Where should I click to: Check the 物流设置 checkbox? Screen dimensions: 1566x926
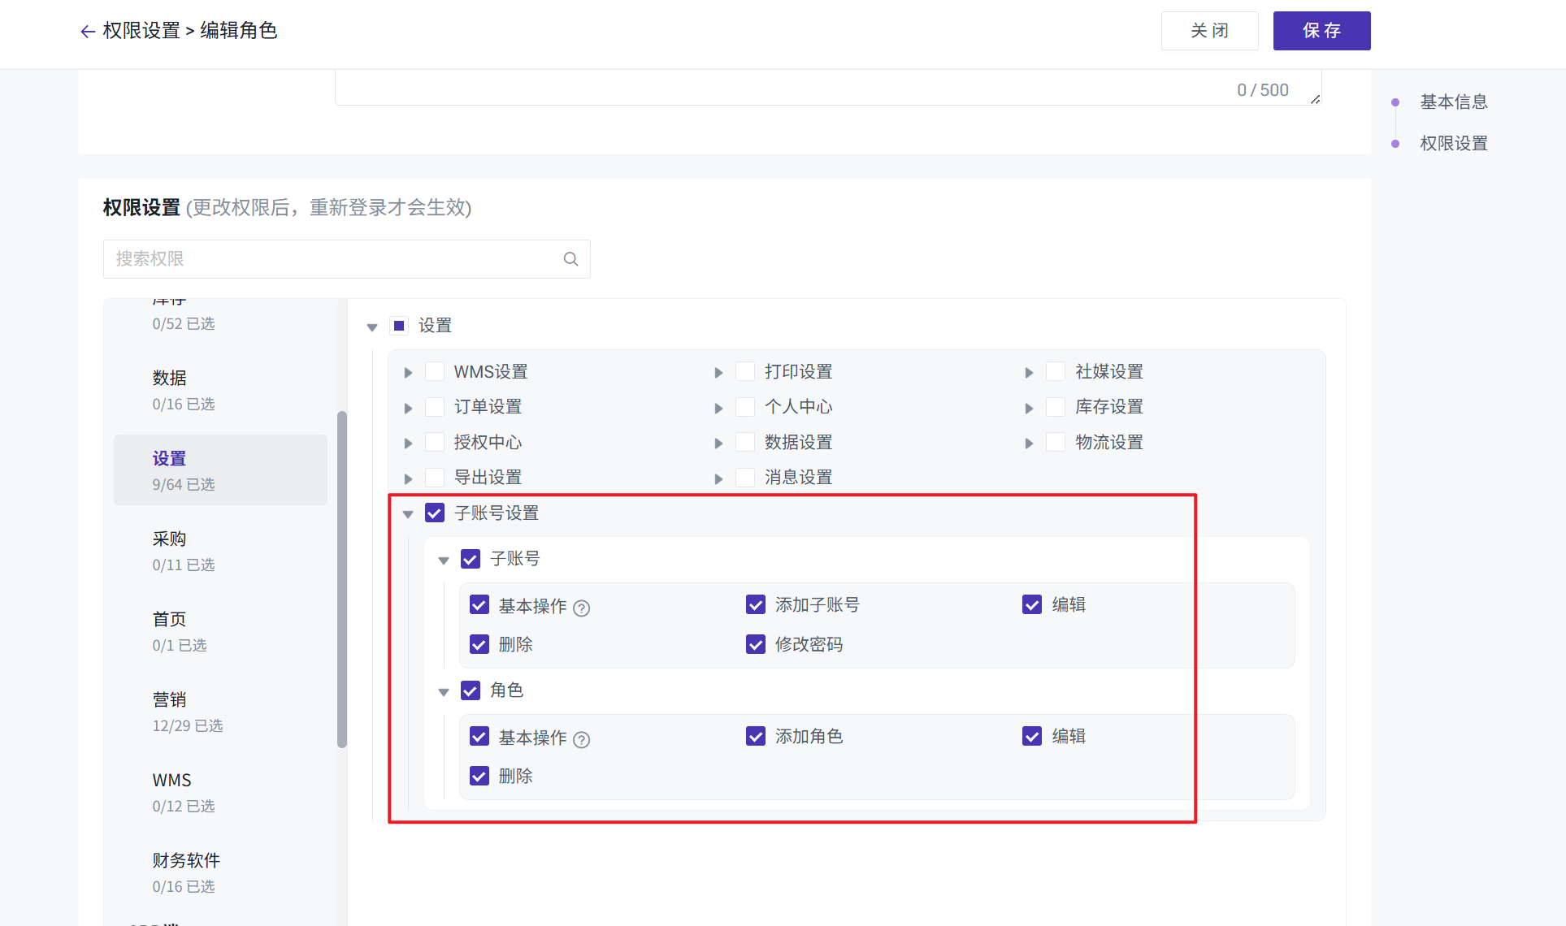click(1056, 442)
